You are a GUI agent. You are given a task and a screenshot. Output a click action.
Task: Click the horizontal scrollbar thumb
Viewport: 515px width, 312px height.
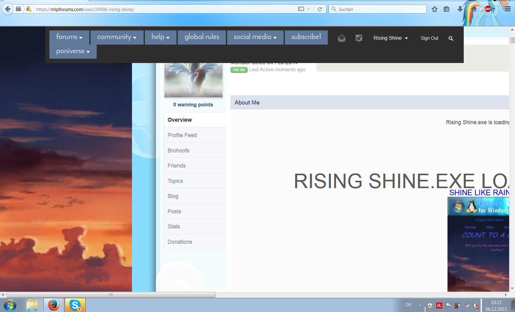(x=111, y=295)
